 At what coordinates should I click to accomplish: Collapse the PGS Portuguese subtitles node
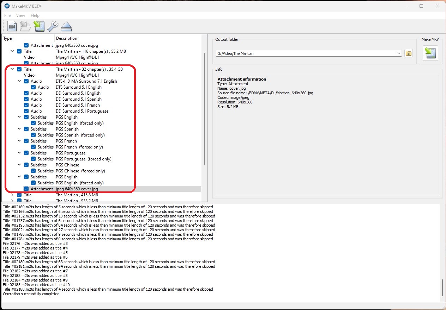tap(19, 153)
